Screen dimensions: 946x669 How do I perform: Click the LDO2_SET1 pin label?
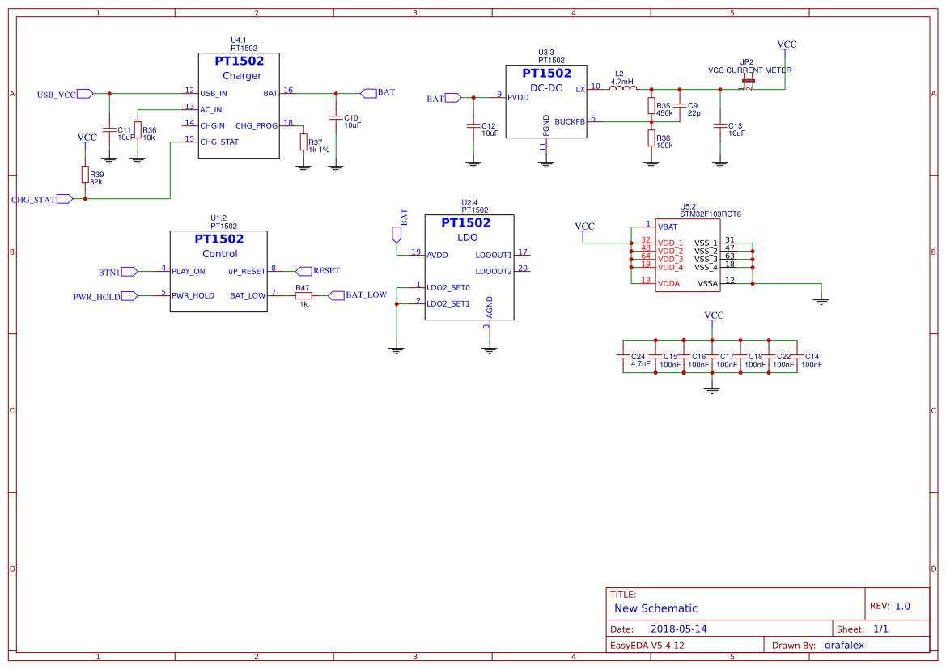click(x=448, y=303)
